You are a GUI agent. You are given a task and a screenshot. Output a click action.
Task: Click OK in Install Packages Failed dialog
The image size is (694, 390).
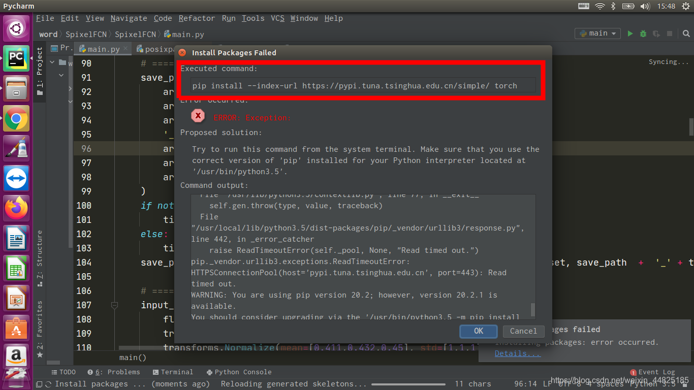(x=479, y=331)
